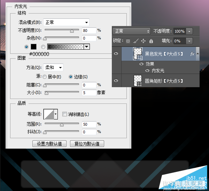Image resolution: width=209 pixels, height=191 pixels.
Task: Open layer blend mode 正常 dropdown
Action: click(x=132, y=31)
